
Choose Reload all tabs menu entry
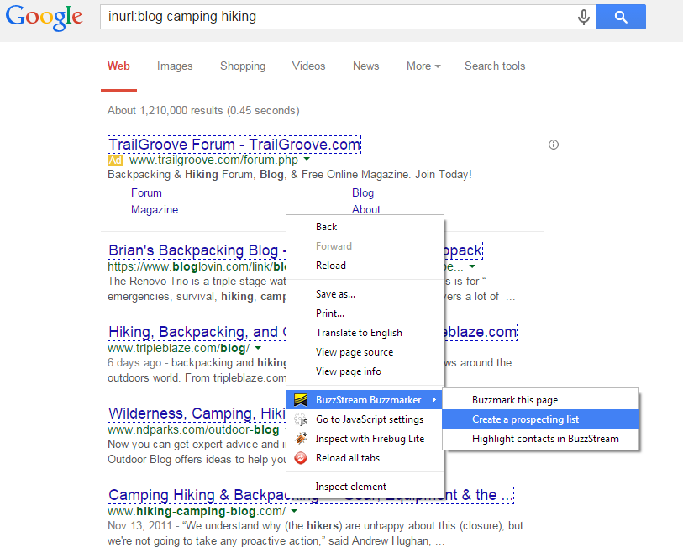click(x=365, y=458)
